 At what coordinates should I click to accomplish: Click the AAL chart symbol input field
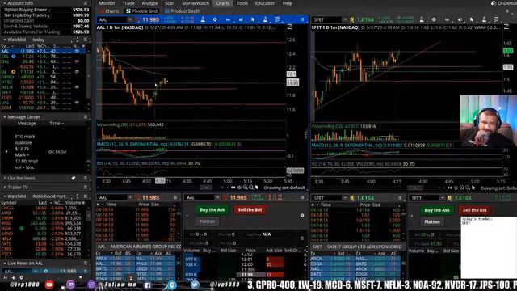pos(112,19)
